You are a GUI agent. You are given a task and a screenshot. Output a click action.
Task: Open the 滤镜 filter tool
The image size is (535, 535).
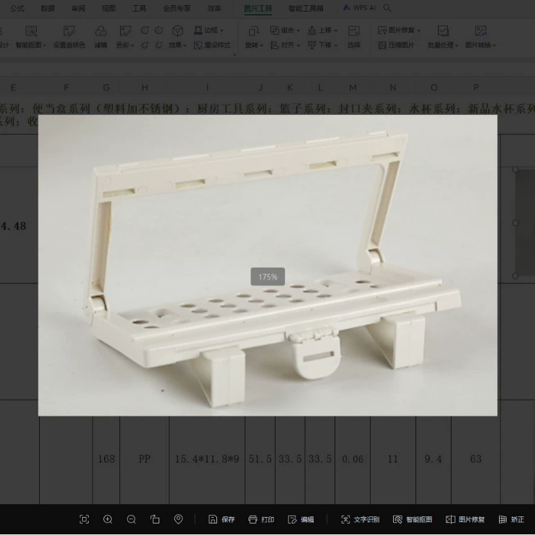point(101,37)
